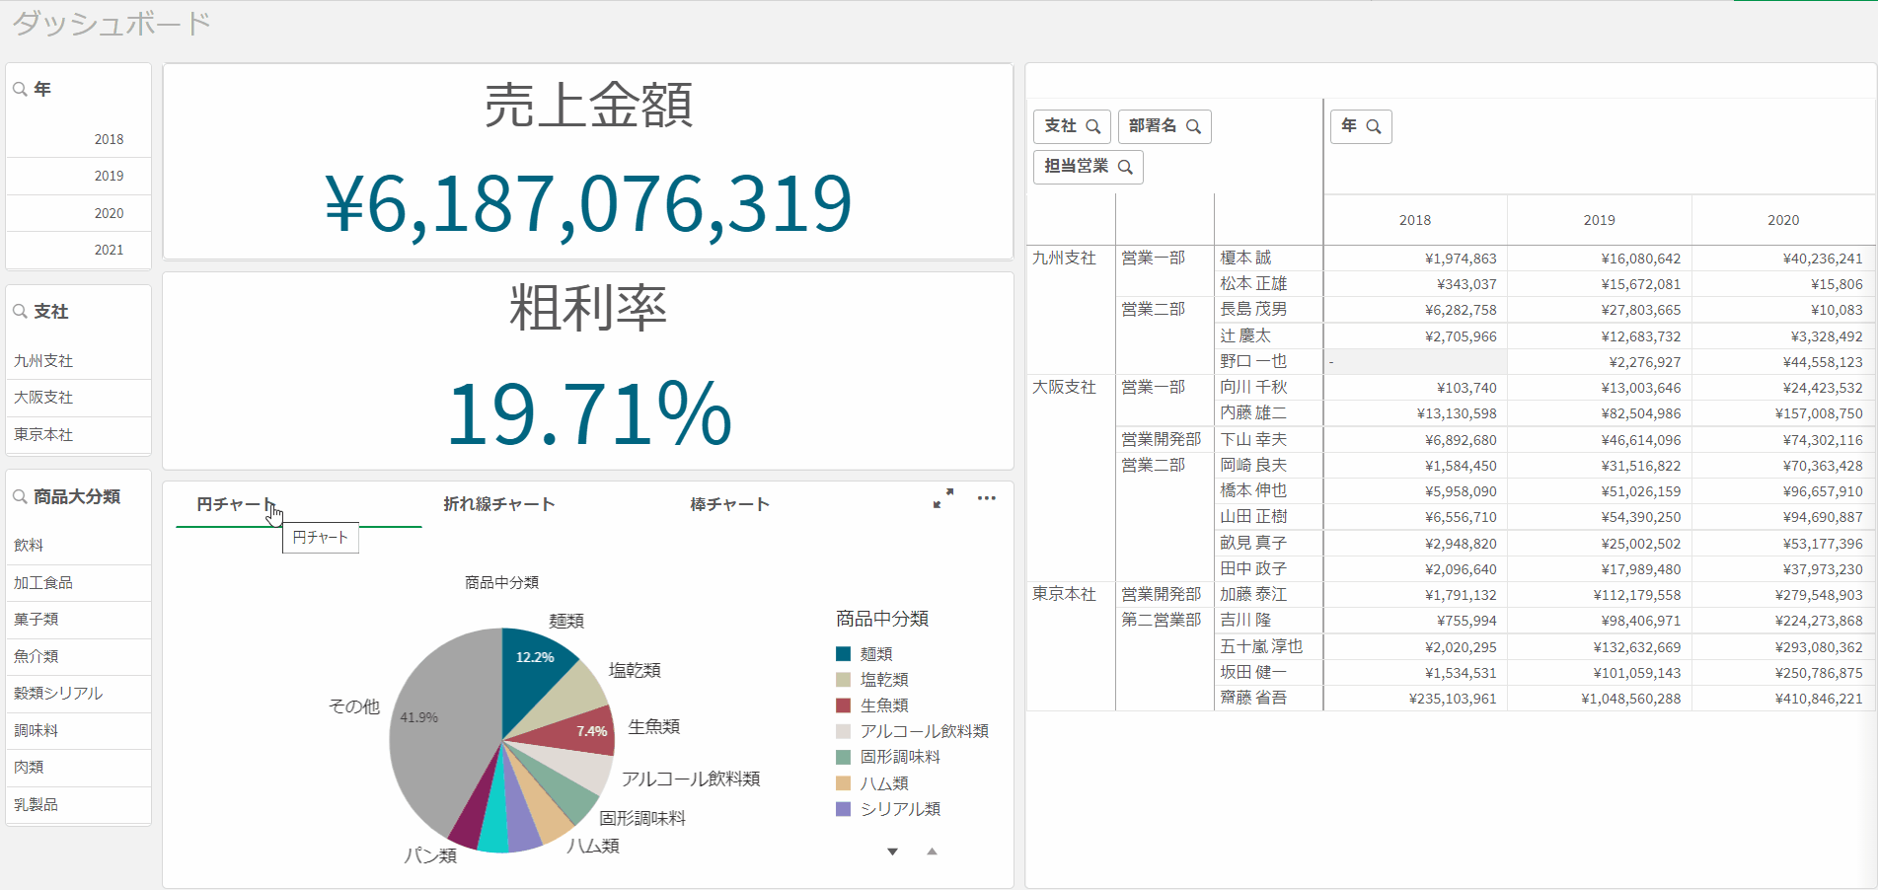Open search on pivot 年 column dimension

(x=1373, y=126)
